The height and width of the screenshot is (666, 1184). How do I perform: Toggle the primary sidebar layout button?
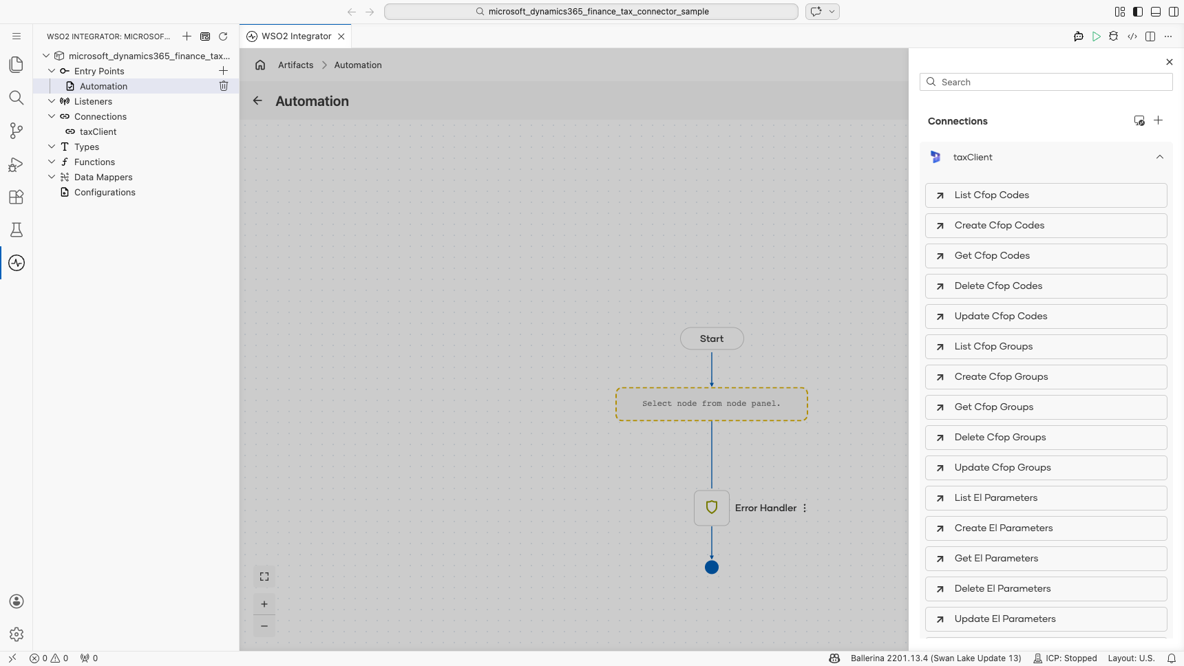click(1138, 12)
